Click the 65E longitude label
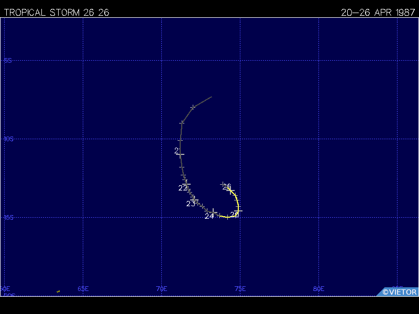The width and height of the screenshot is (419, 314). click(x=83, y=289)
